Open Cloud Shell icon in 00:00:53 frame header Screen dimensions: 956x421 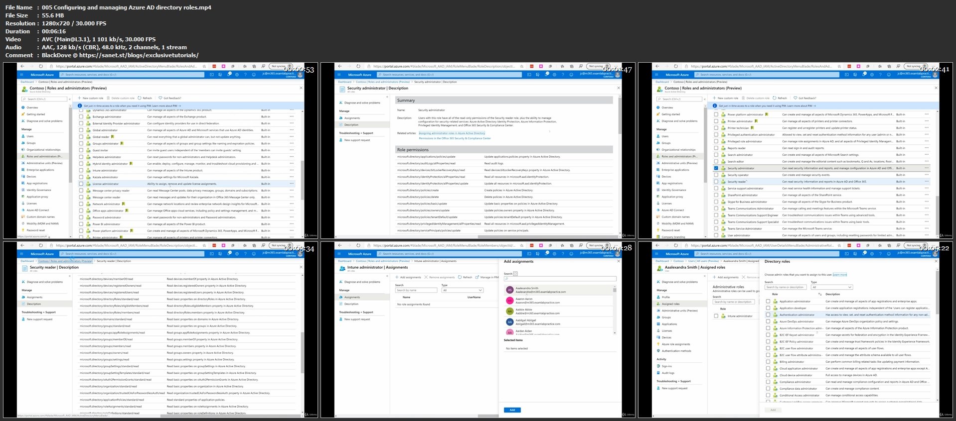(212, 75)
